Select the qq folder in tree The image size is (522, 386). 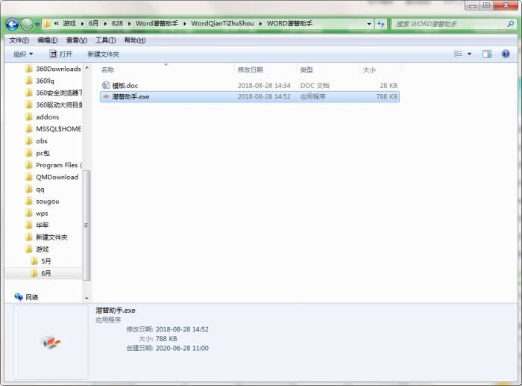point(35,190)
